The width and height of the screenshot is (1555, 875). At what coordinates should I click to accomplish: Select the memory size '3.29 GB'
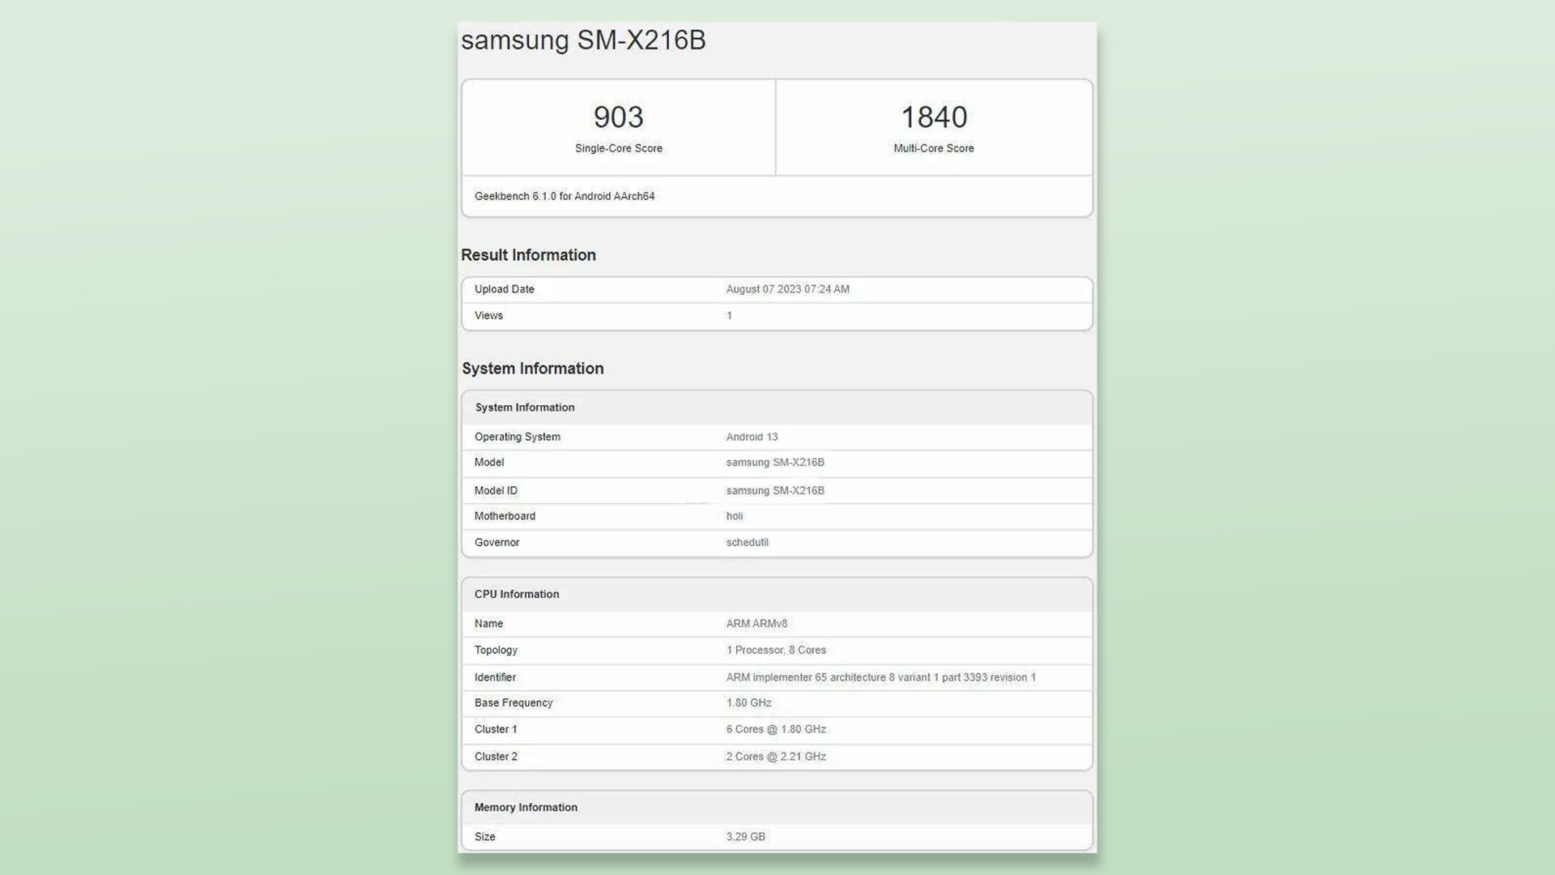[745, 837]
